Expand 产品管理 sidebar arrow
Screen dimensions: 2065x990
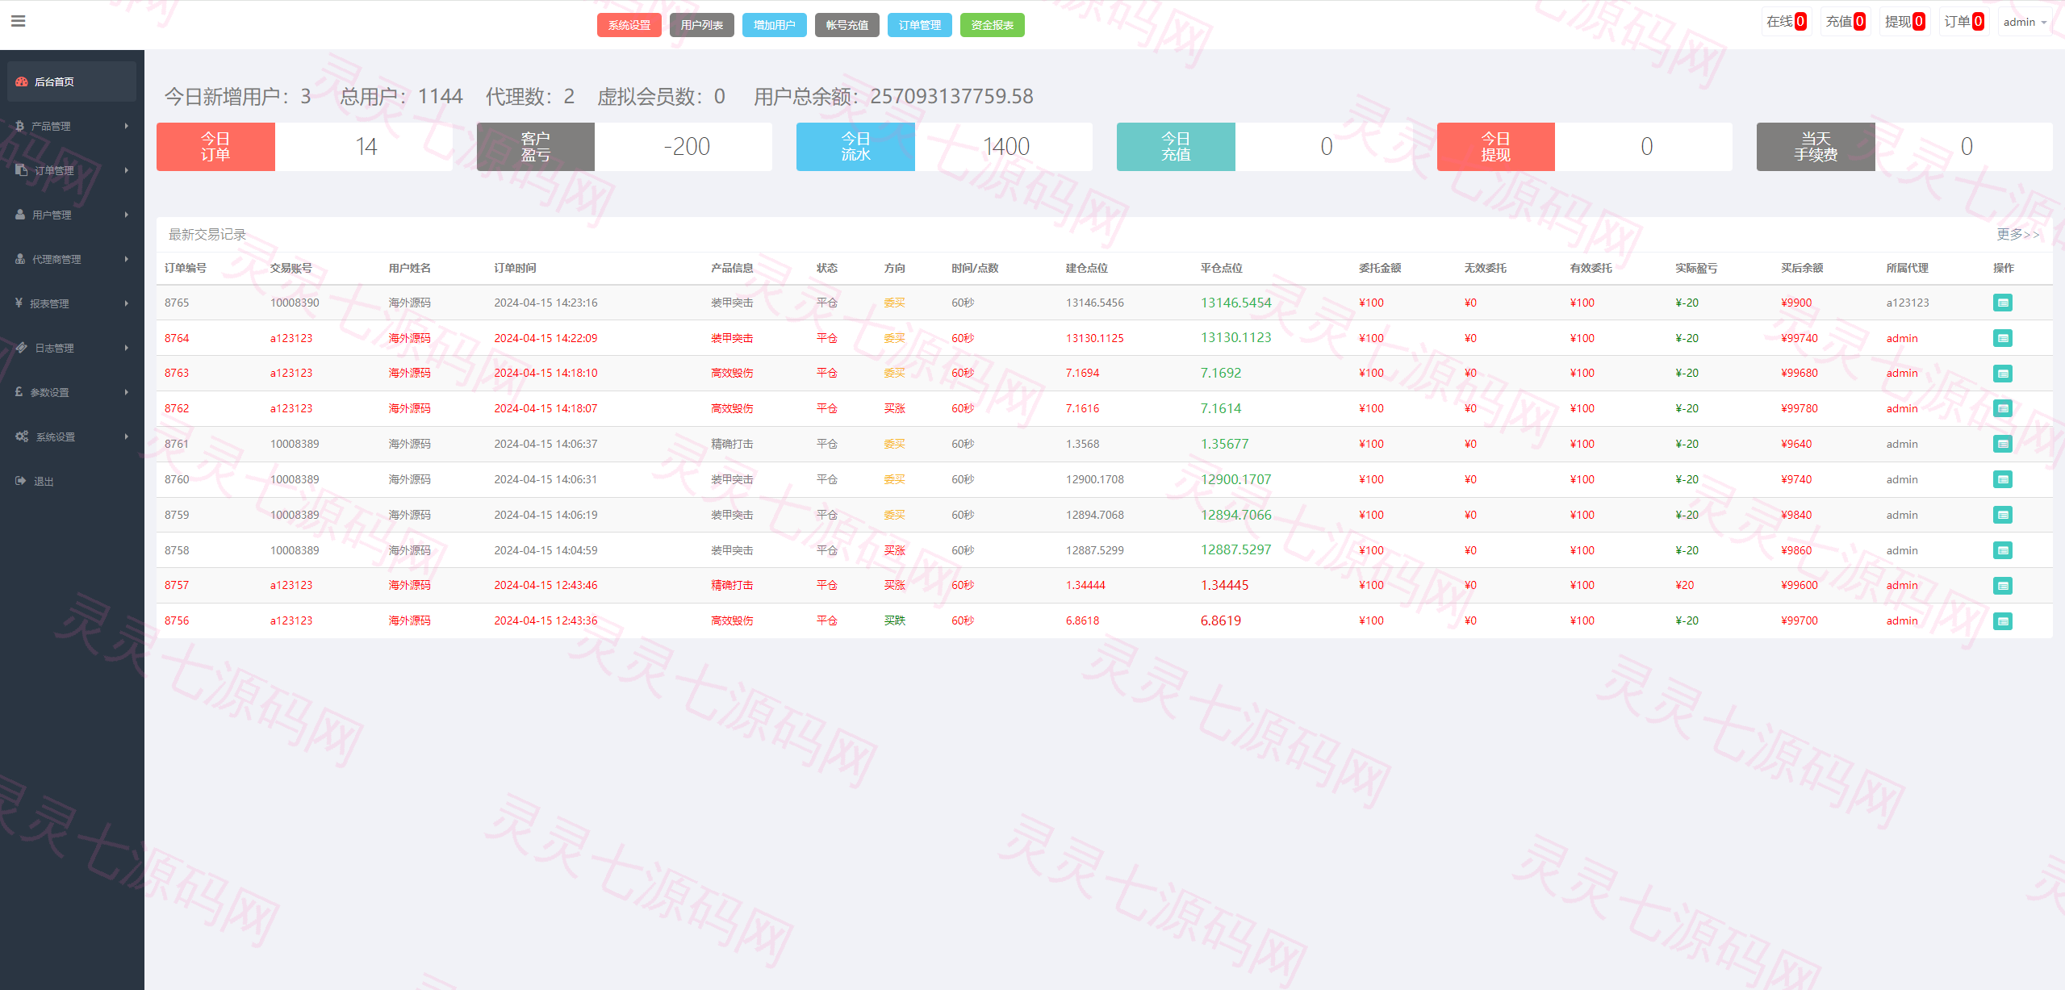127,126
